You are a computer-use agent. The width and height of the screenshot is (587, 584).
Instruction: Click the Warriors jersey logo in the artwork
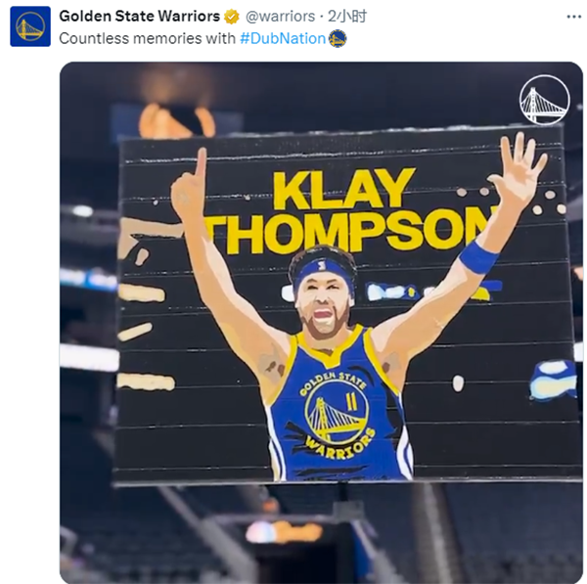(337, 416)
